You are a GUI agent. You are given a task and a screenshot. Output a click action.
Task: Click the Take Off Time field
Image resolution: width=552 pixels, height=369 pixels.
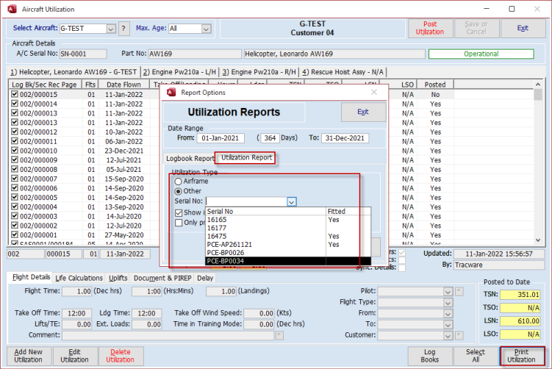tap(77, 313)
